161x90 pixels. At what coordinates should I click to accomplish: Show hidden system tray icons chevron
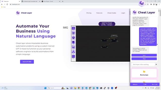pyautogui.click(x=143, y=88)
